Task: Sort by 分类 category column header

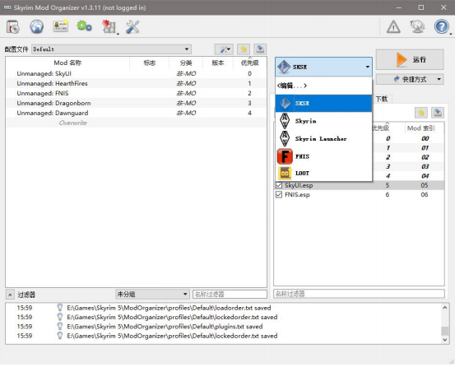Action: 186,63
